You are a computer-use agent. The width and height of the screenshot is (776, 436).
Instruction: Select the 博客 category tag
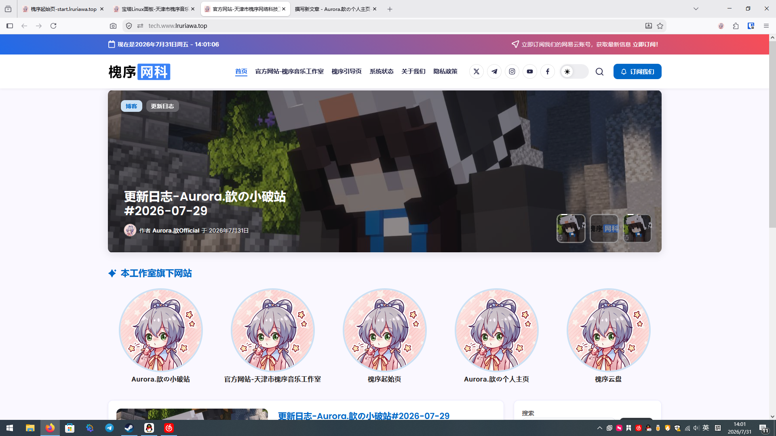point(131,106)
